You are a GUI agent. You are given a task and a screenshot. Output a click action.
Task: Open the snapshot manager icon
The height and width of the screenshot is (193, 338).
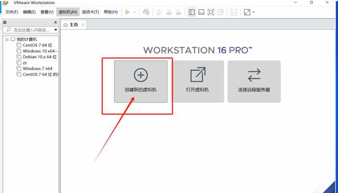(178, 12)
